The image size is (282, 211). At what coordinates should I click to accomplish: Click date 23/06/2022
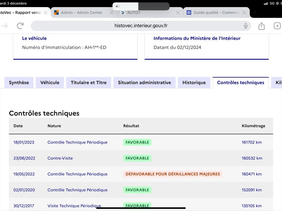tap(24, 158)
